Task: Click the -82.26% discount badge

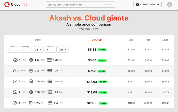Action: (103, 82)
